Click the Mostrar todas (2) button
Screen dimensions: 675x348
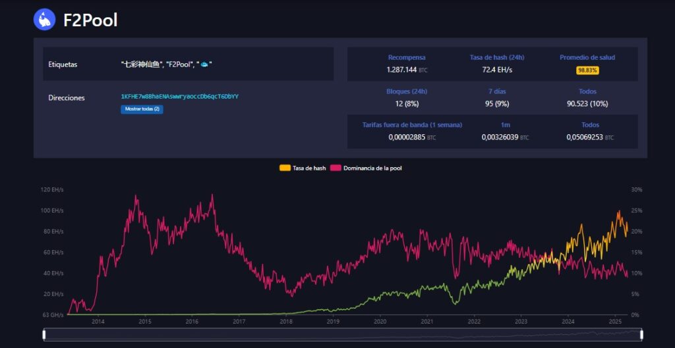coord(142,109)
